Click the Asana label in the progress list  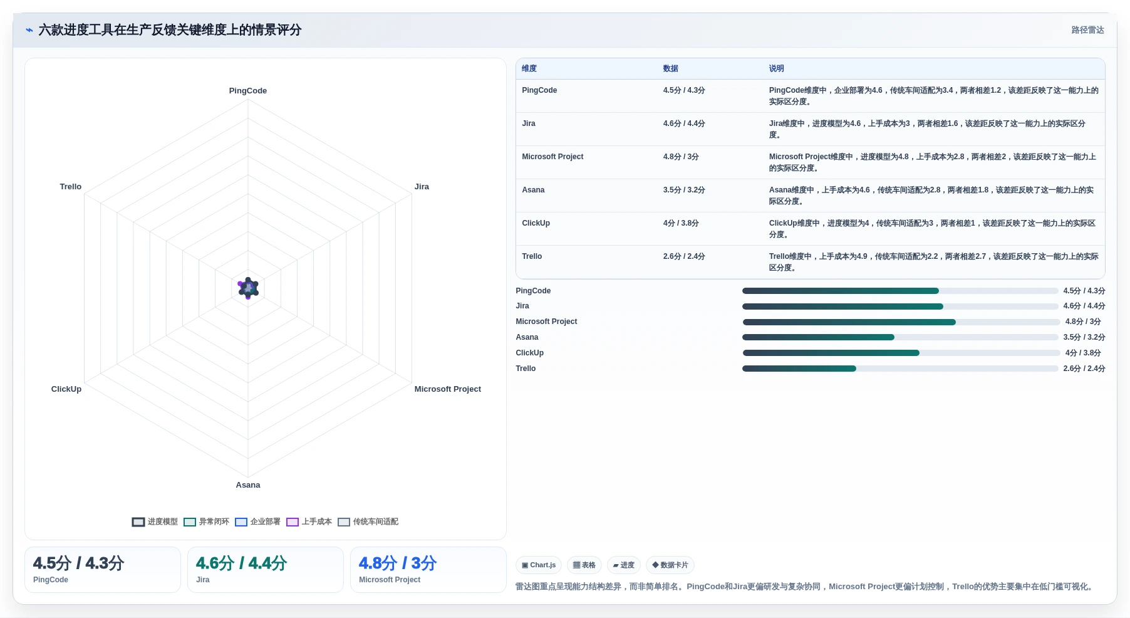(x=527, y=337)
